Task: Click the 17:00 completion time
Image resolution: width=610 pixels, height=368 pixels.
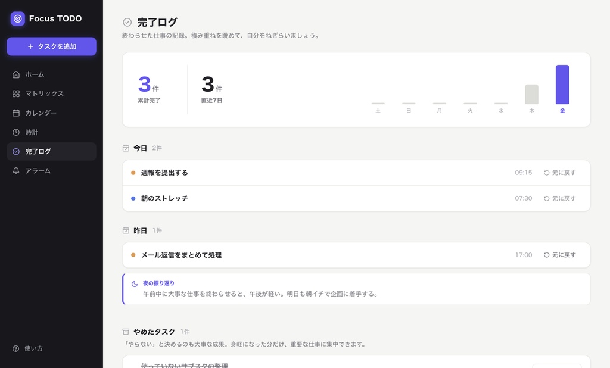Action: 524,255
